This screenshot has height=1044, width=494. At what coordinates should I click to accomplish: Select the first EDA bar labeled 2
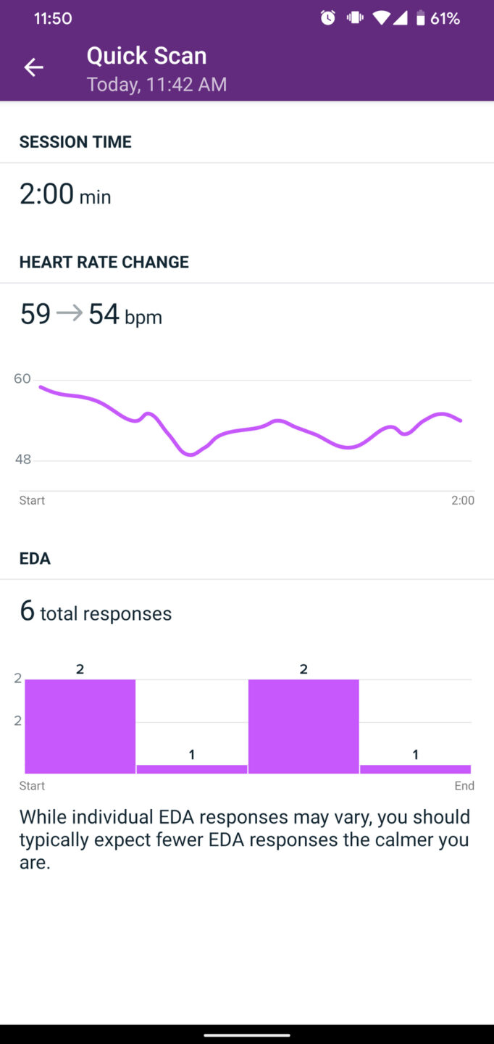80,725
